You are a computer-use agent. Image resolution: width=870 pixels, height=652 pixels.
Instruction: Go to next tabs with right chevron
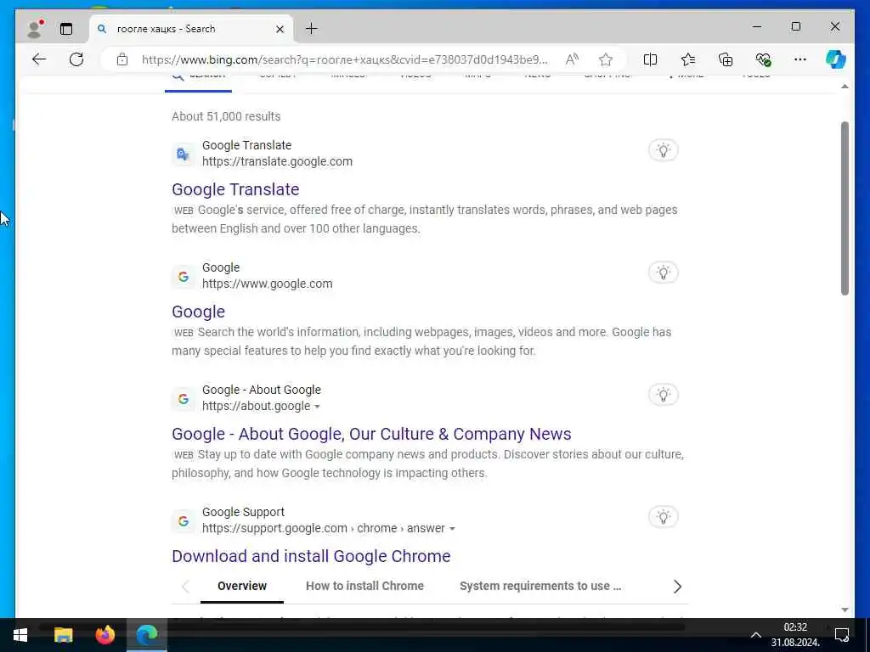pos(677,587)
